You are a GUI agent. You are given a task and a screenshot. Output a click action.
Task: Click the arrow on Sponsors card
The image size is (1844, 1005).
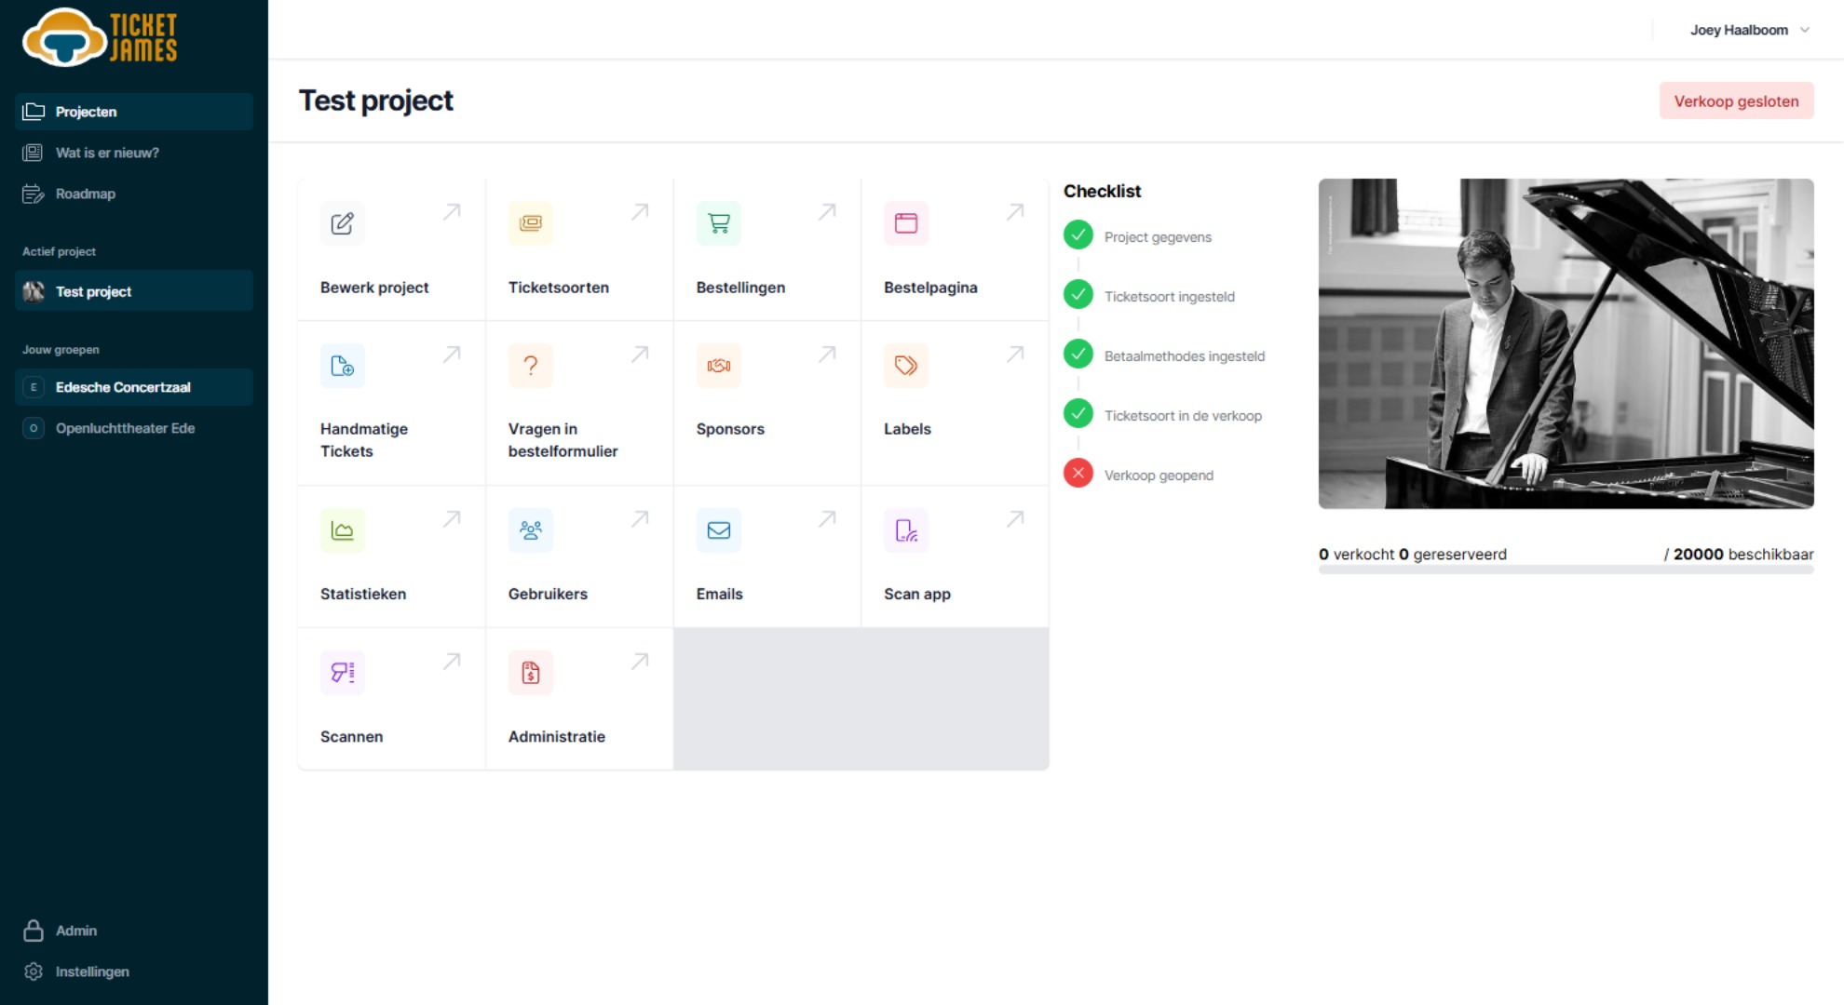(x=827, y=355)
